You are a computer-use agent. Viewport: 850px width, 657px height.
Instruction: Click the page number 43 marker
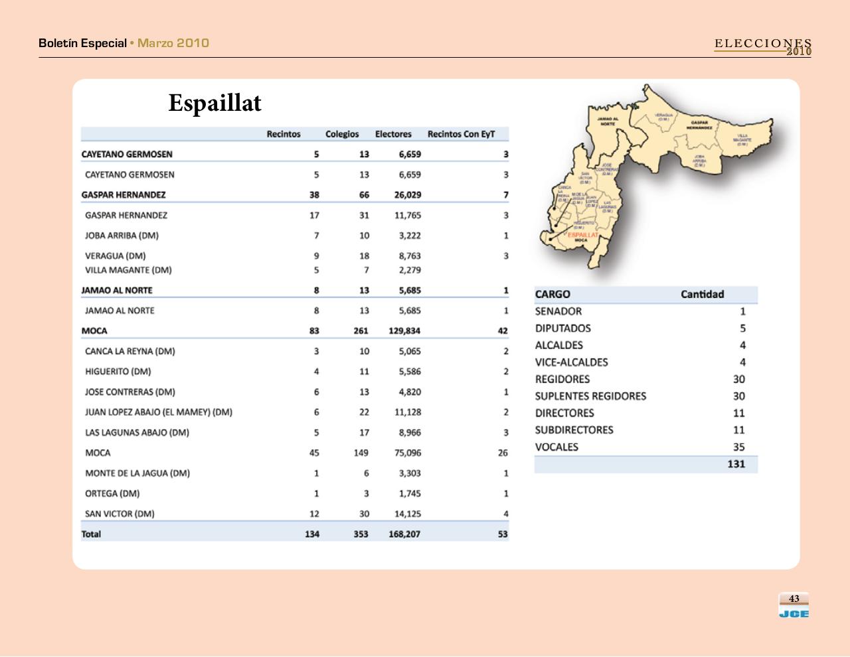(x=794, y=599)
